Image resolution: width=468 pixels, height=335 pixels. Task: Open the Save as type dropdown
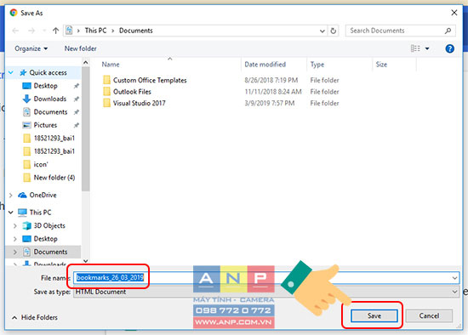(x=266, y=292)
